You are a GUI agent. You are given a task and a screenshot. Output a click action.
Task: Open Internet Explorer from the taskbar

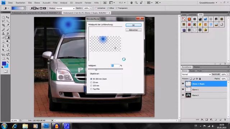point(15,126)
